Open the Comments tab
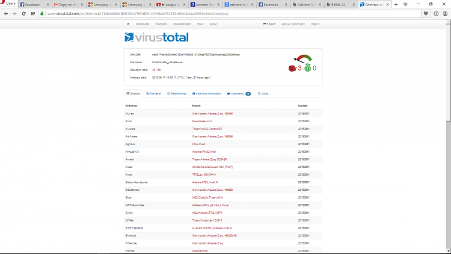The image size is (451, 254). coord(239,93)
